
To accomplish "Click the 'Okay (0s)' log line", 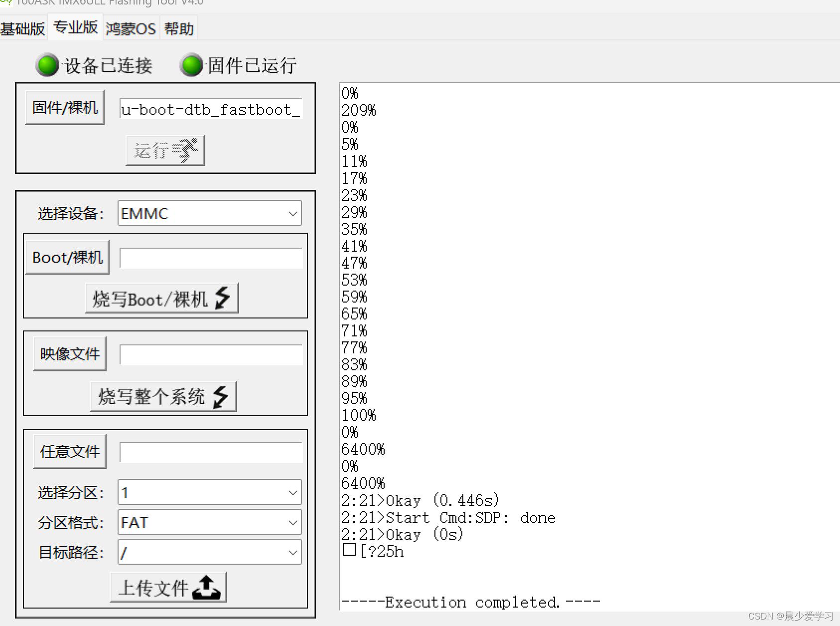I will 403,534.
